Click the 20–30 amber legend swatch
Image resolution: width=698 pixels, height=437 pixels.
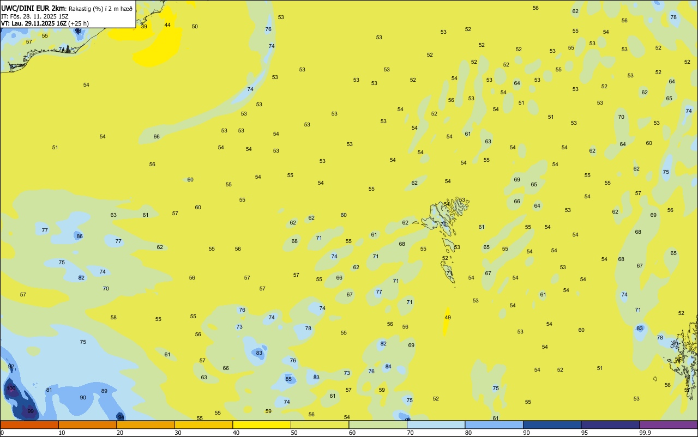(x=146, y=424)
